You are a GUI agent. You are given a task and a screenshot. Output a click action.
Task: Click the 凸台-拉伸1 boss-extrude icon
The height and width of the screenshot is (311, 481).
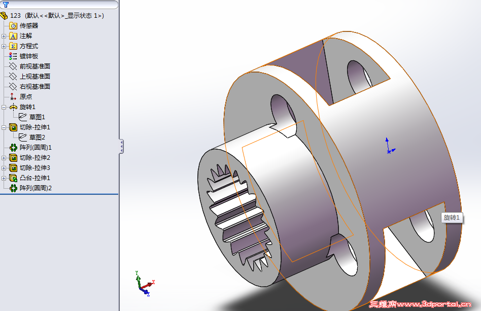point(13,178)
